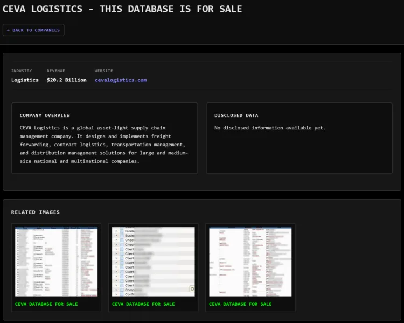Click the last CEVA DATABASE FOR SALE caption
The width and height of the screenshot is (404, 323).
pyautogui.click(x=240, y=304)
